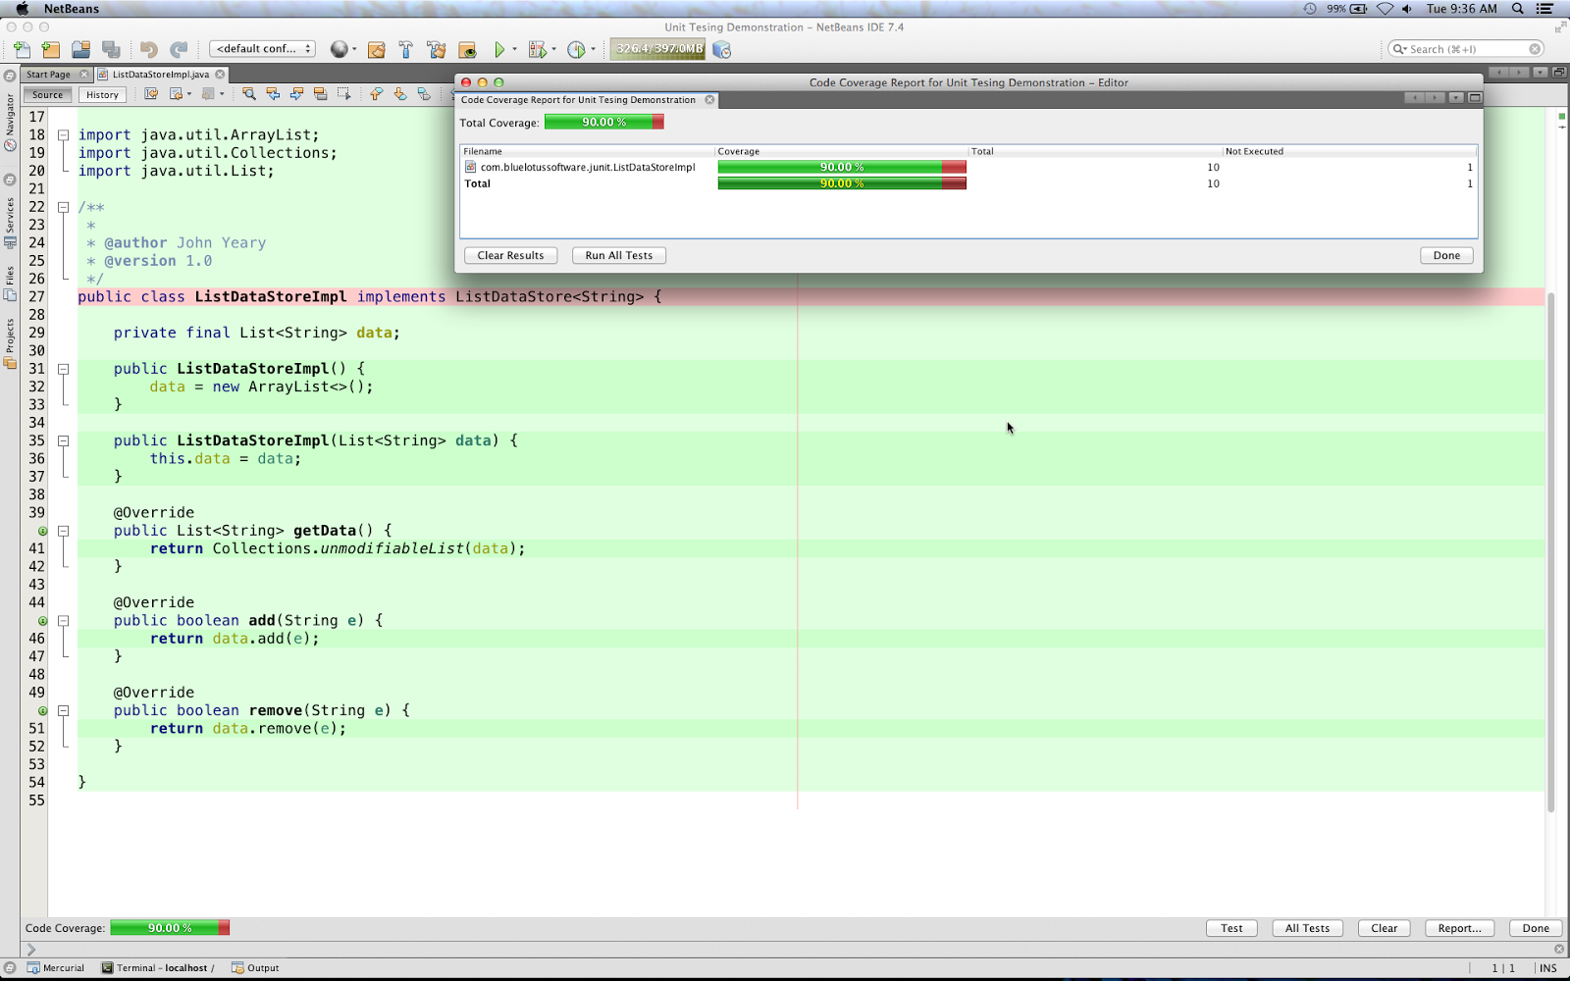
Task: Click the Undo arrow in main toolbar
Action: click(148, 49)
